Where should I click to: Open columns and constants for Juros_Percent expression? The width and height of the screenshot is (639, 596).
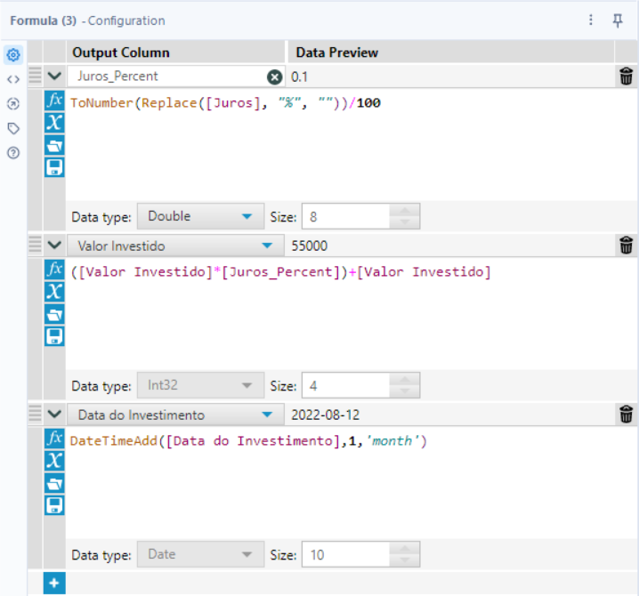coord(54,122)
